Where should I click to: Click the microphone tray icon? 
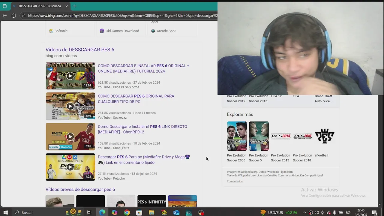[x=334, y=212]
